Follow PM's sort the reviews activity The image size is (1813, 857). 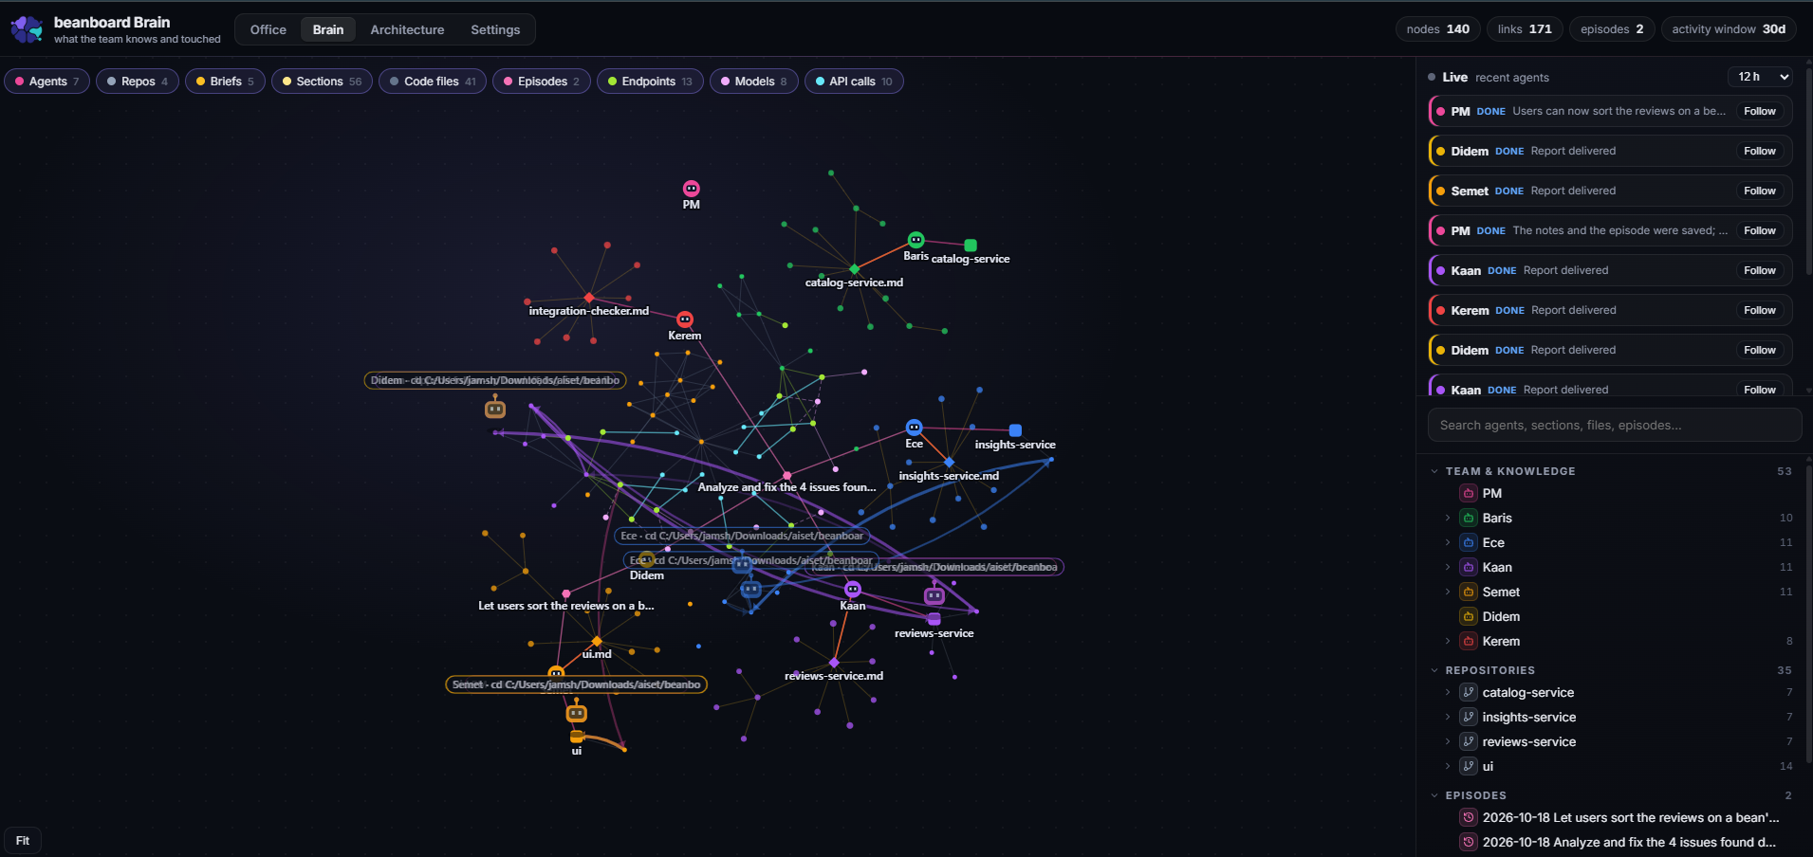tap(1759, 111)
